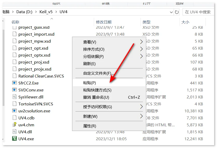This screenshot has height=148, width=217.
Task: Click the Rational ClearCase.SVCS file icon
Action: [15, 76]
